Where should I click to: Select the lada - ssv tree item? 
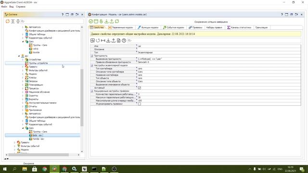tap(38, 136)
